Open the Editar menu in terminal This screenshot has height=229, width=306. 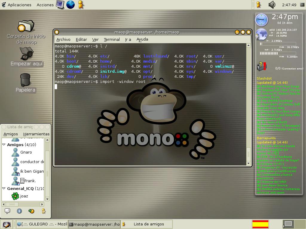coord(81,40)
